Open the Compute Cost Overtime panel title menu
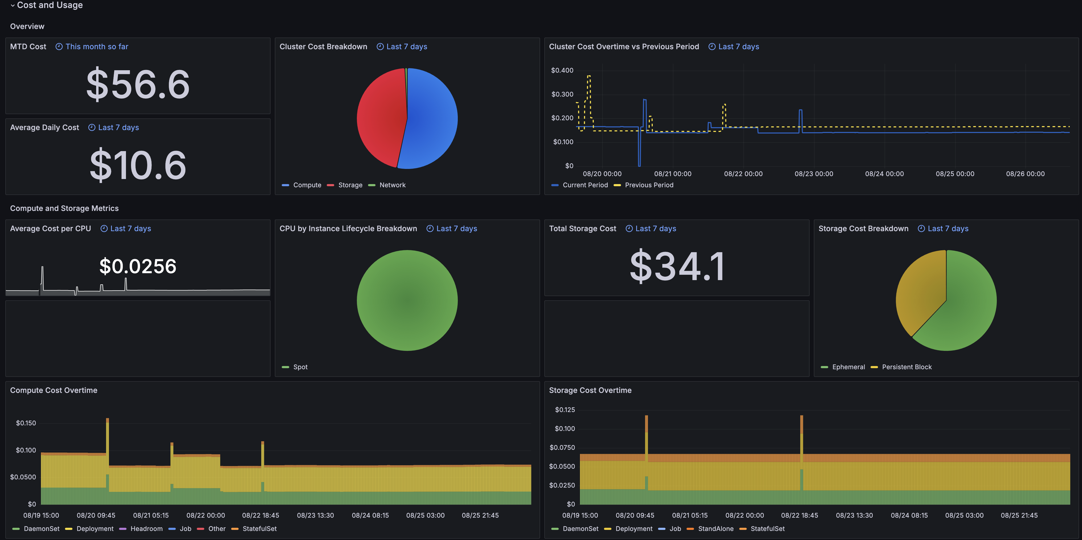Screen dimensions: 1082x540 tap(54, 390)
